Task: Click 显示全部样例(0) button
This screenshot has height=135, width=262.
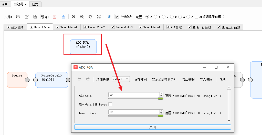Action: [163, 79]
